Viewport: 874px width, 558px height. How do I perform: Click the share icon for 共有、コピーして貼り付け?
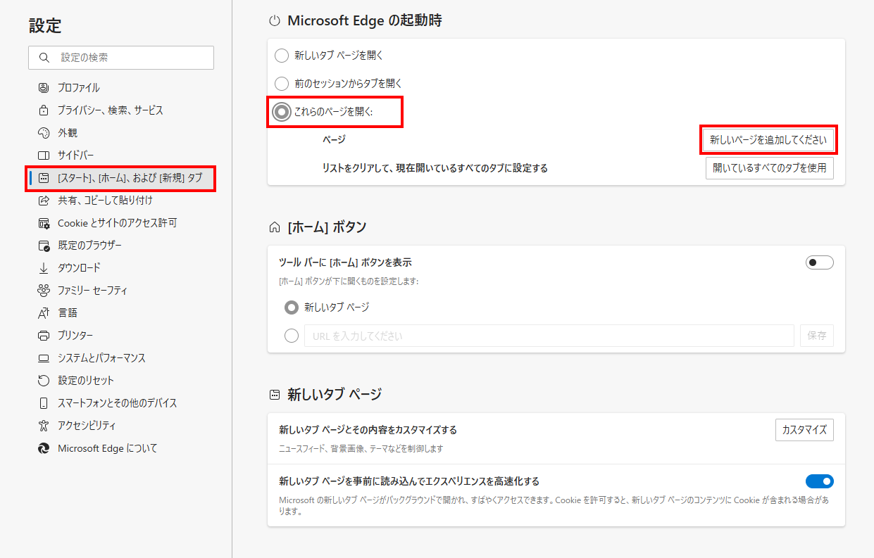(x=44, y=201)
